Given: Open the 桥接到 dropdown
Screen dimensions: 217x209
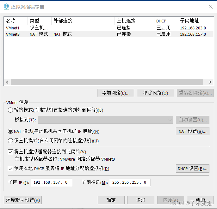Looking at the screenshot, I should click(105, 120).
